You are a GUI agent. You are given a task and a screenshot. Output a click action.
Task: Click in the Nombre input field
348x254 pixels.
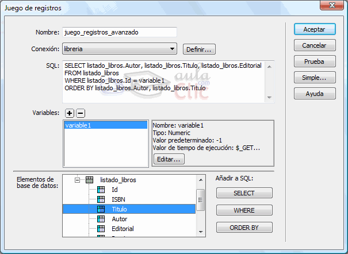tap(119, 32)
